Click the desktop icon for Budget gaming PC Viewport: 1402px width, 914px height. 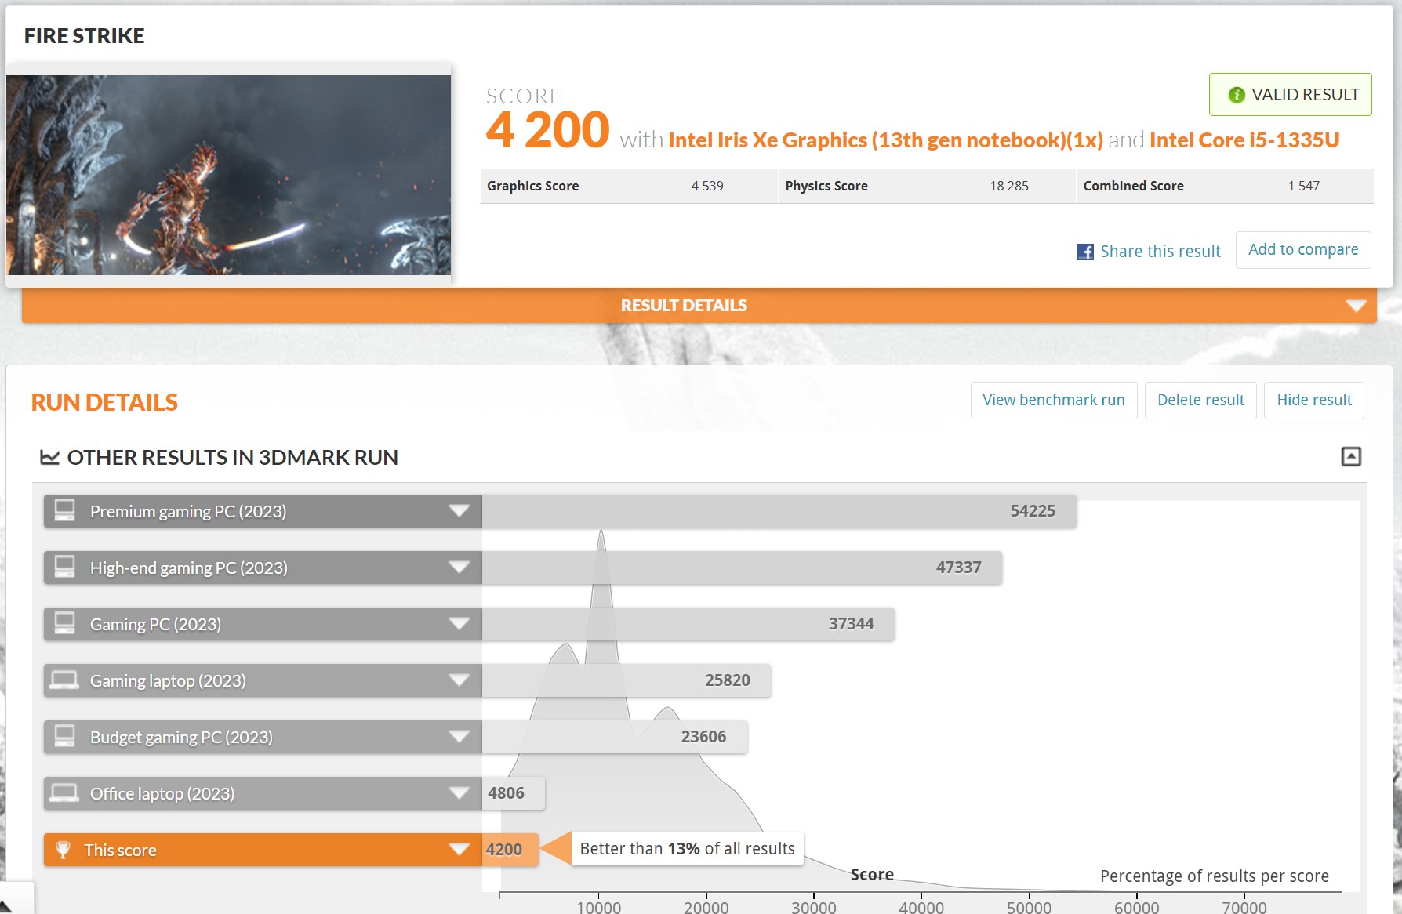pyautogui.click(x=64, y=736)
